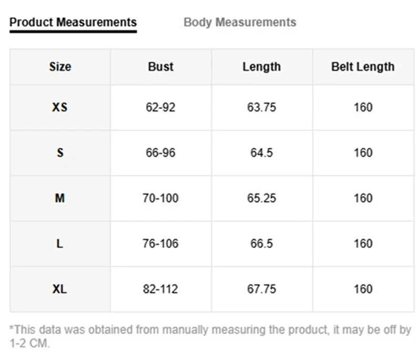
Task: Select the S size row label
Action: click(x=60, y=153)
